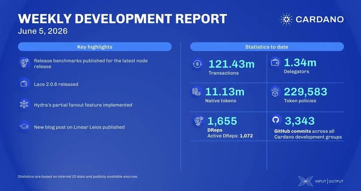Click the release benchmarks highlight icon
This screenshot has height=191, width=361.
pyautogui.click(x=24, y=63)
